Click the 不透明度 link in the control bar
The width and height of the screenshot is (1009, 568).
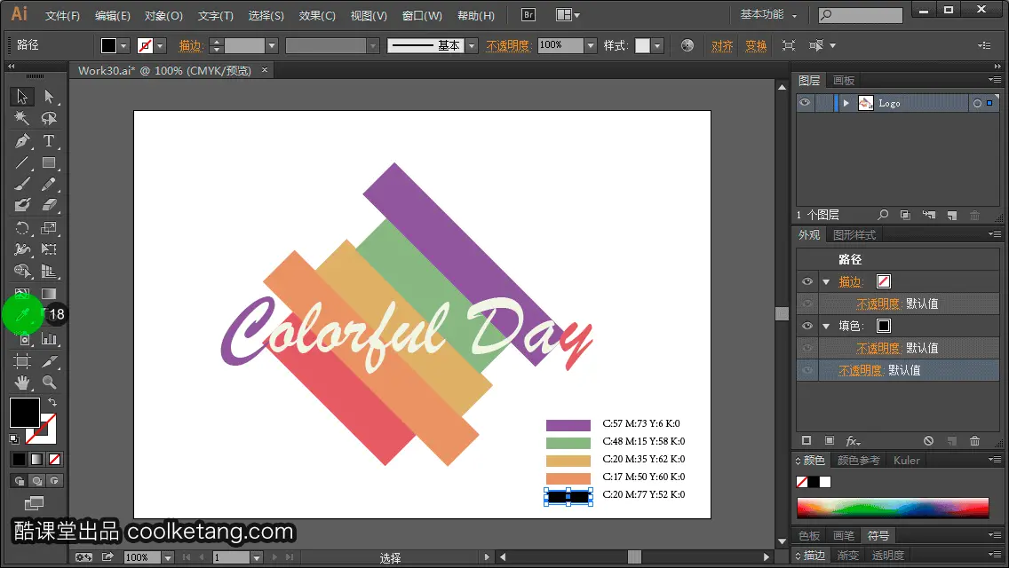tap(508, 45)
